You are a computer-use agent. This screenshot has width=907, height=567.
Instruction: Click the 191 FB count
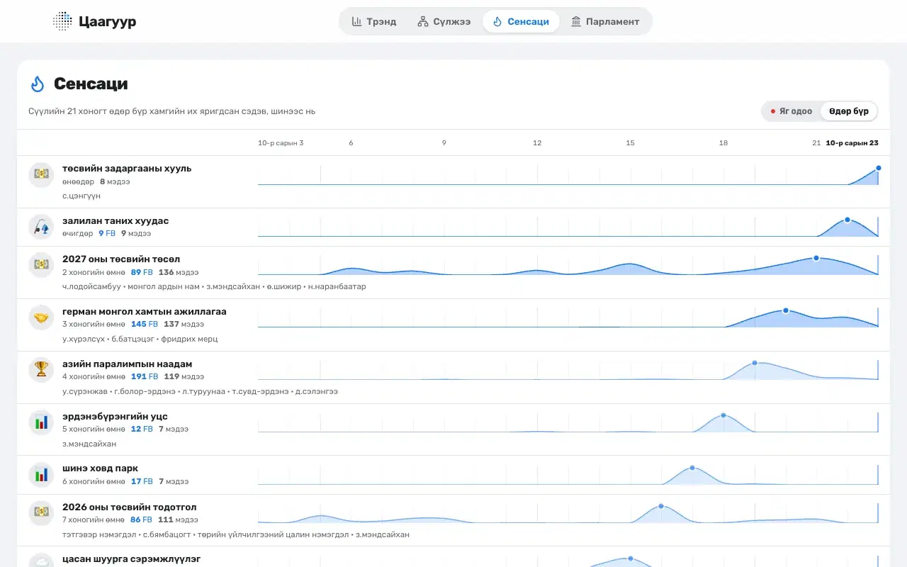coord(144,377)
